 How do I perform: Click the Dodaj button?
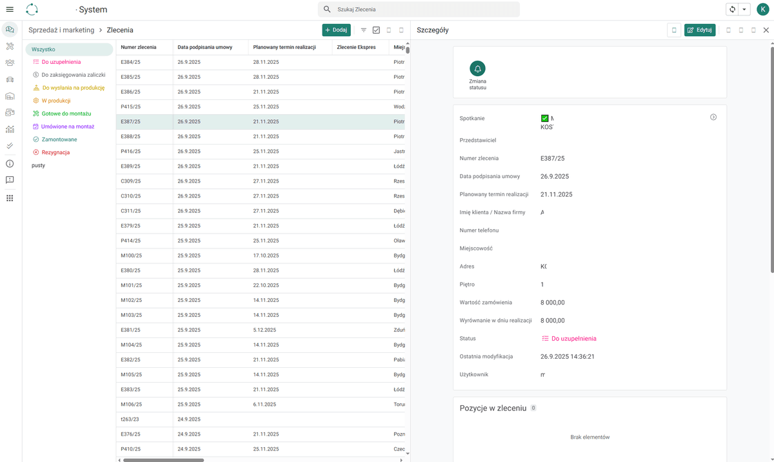coord(337,30)
